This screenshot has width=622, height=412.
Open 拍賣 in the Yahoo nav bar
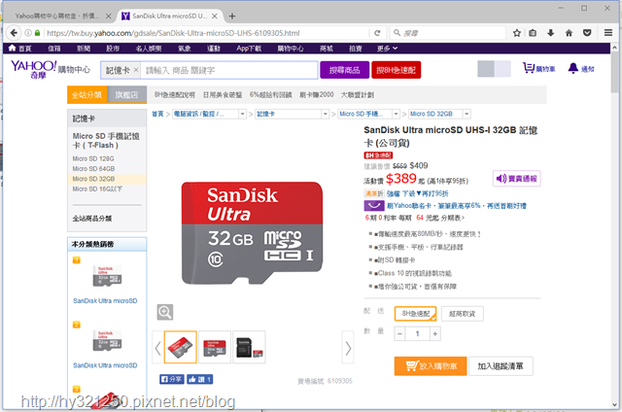[x=355, y=49]
